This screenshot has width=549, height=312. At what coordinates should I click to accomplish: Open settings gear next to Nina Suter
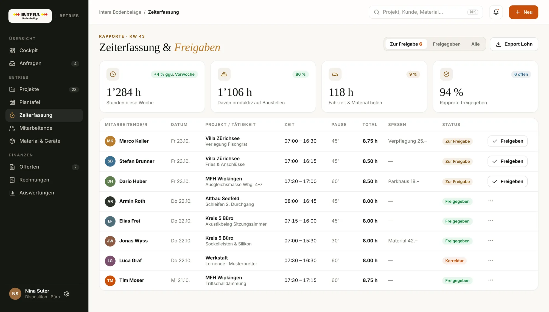tap(67, 294)
